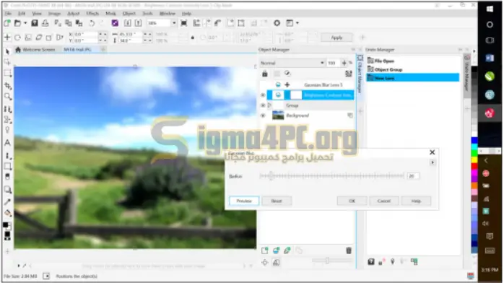
Task: Click the X position stepper arrows
Action: (x=103, y=34)
